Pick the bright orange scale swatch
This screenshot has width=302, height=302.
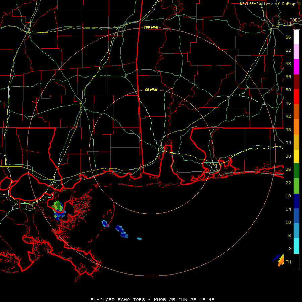point(296,127)
